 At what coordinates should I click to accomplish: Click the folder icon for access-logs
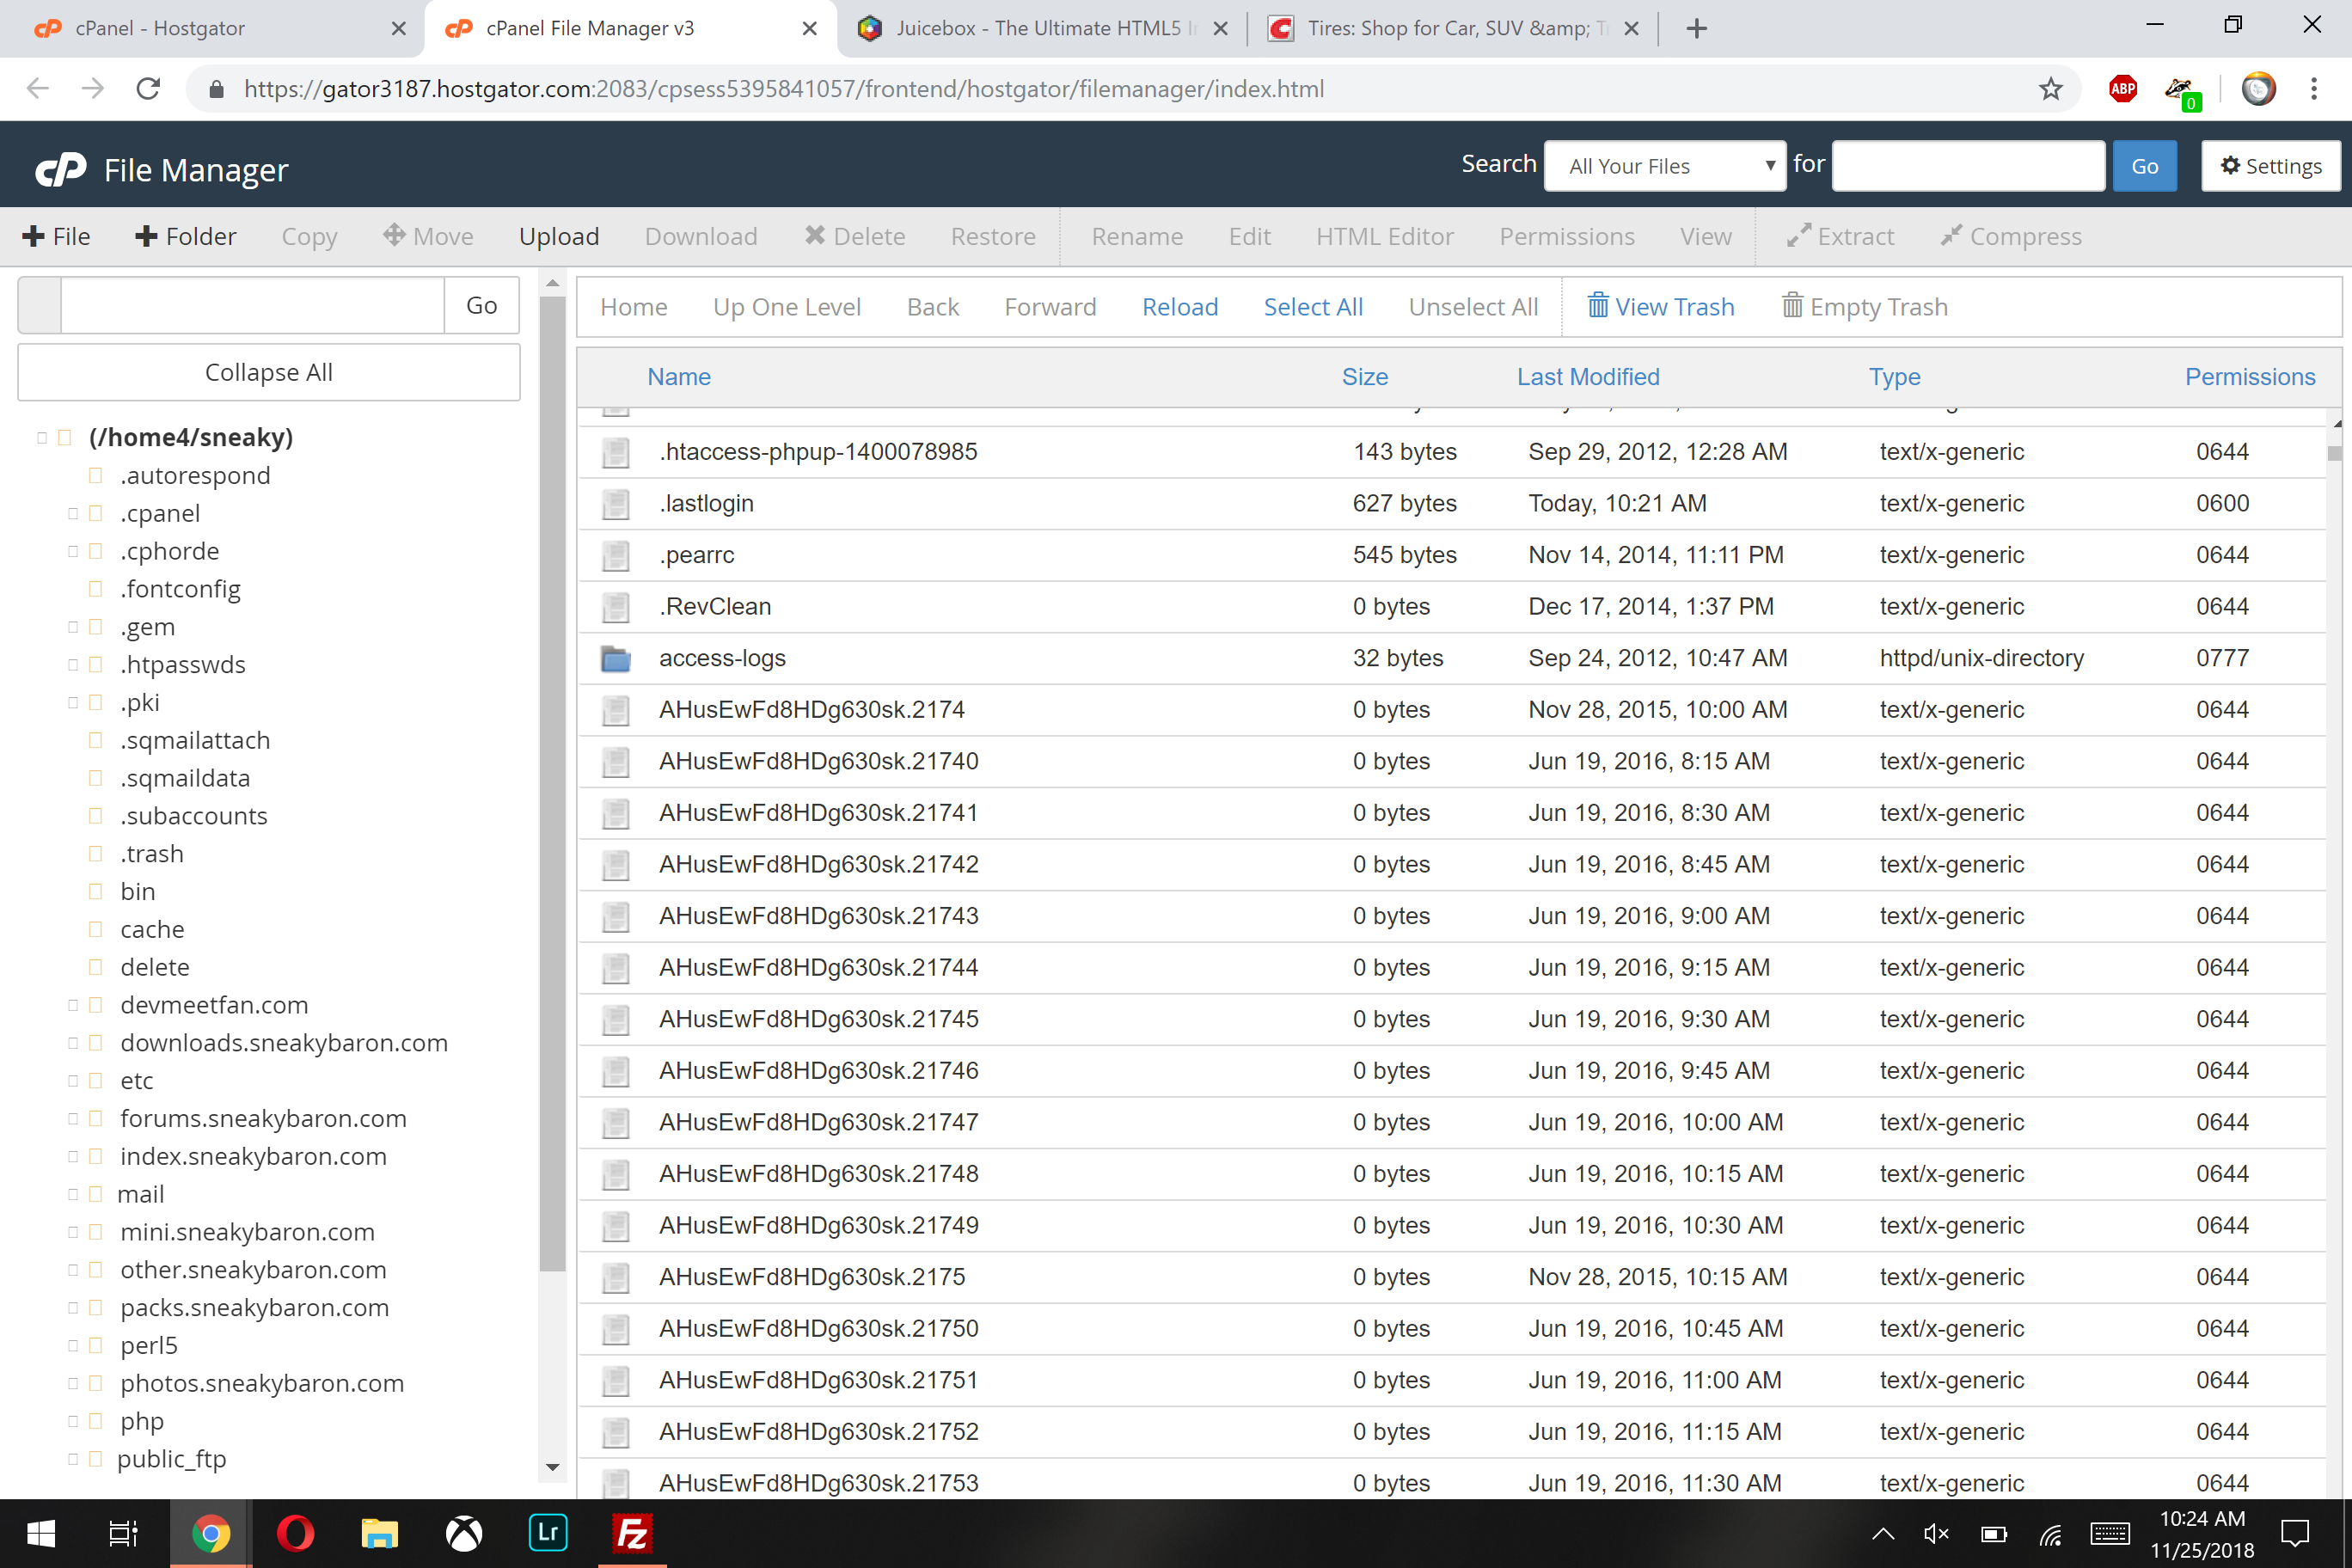pyautogui.click(x=616, y=659)
